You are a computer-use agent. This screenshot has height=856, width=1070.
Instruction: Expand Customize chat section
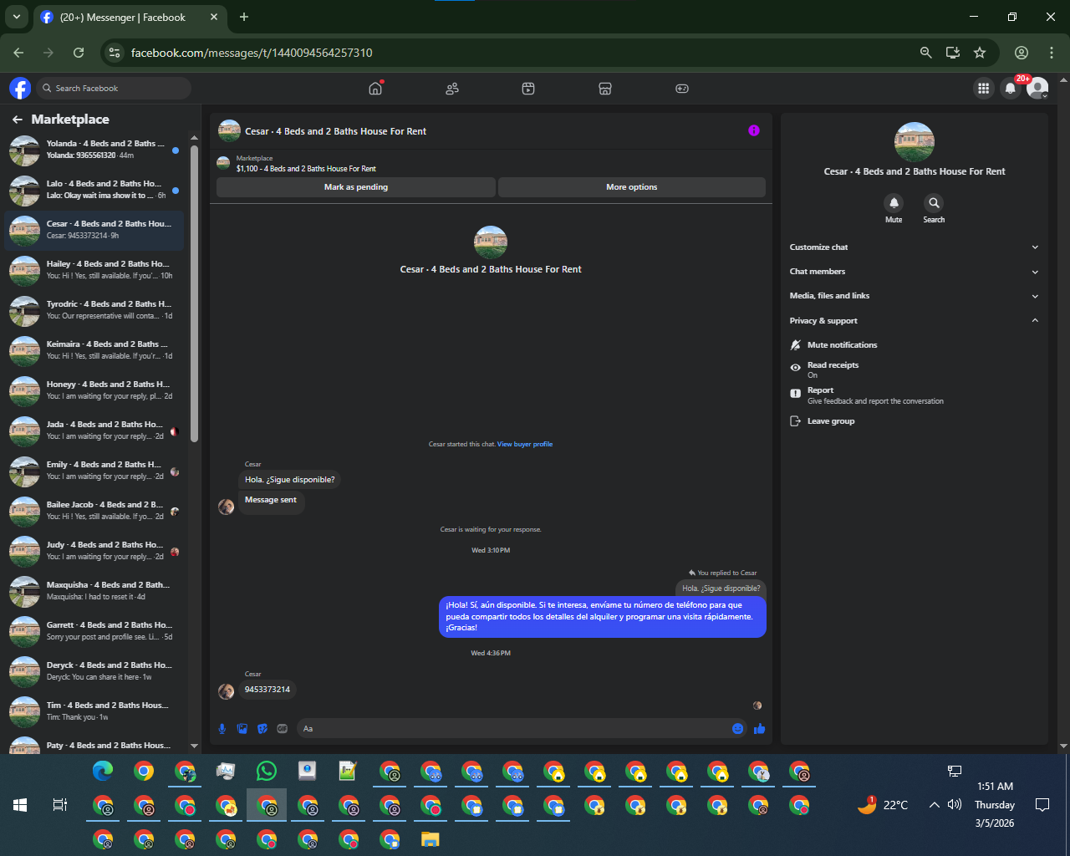point(915,247)
